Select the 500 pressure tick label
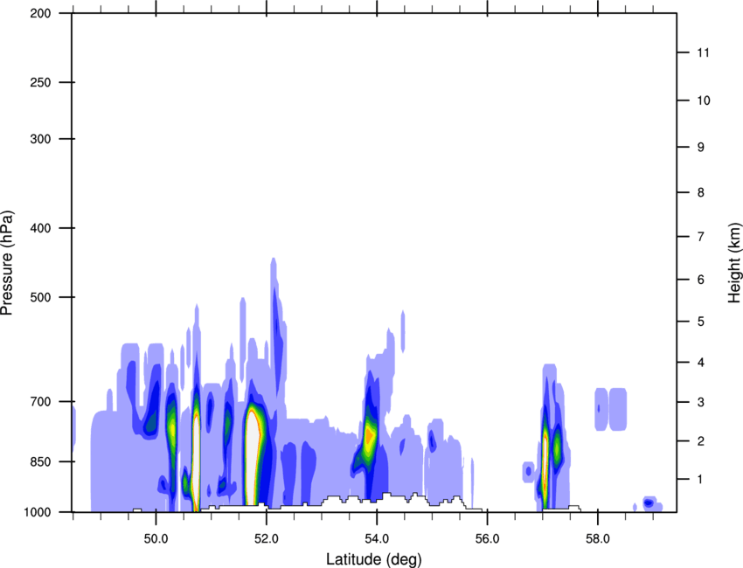 coord(40,297)
